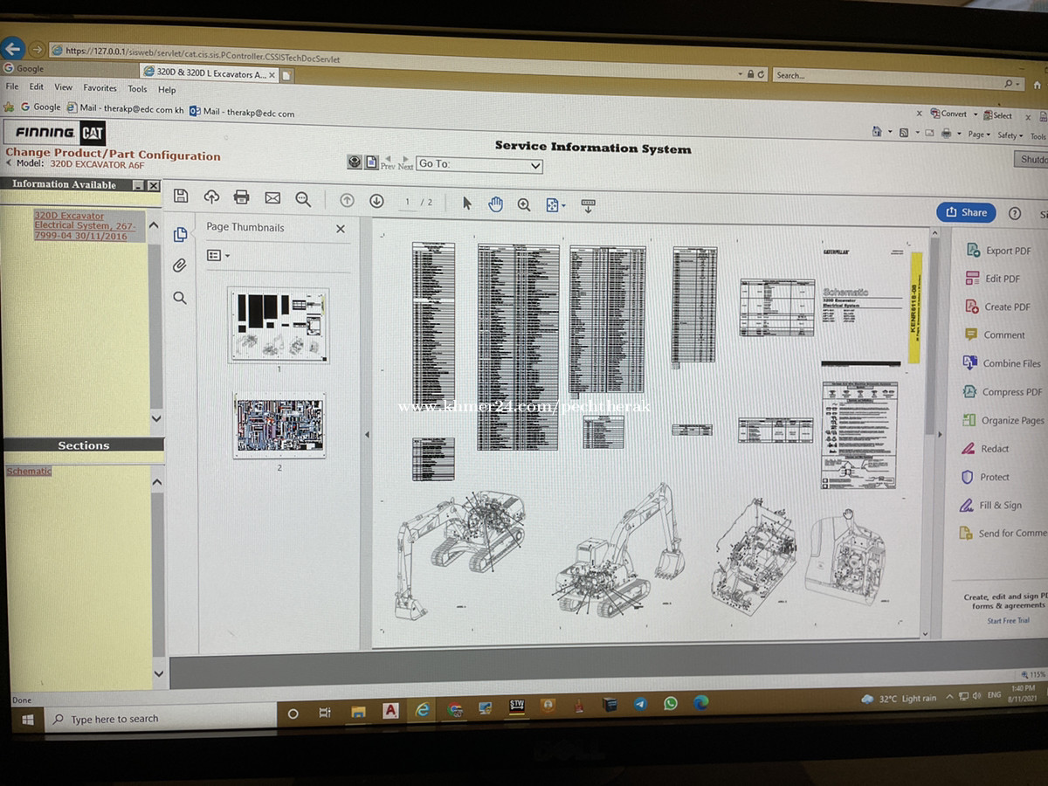Open the Schematic section link
Screen dimensions: 1048x786
tap(30, 472)
